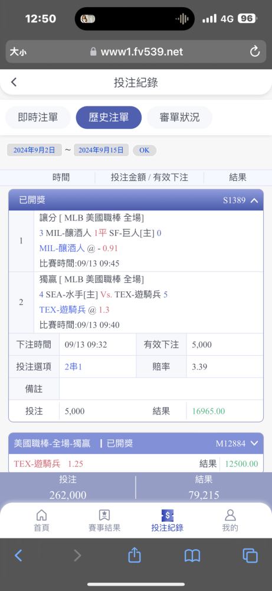Open start date 2024年9月2日 picker
This screenshot has height=591, width=272.
click(x=34, y=150)
